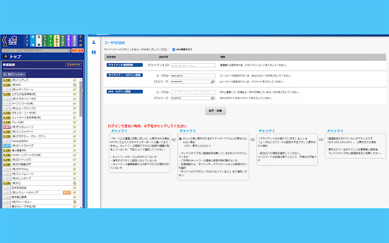Switch to the bright-green ライブ tab

tap(50, 41)
